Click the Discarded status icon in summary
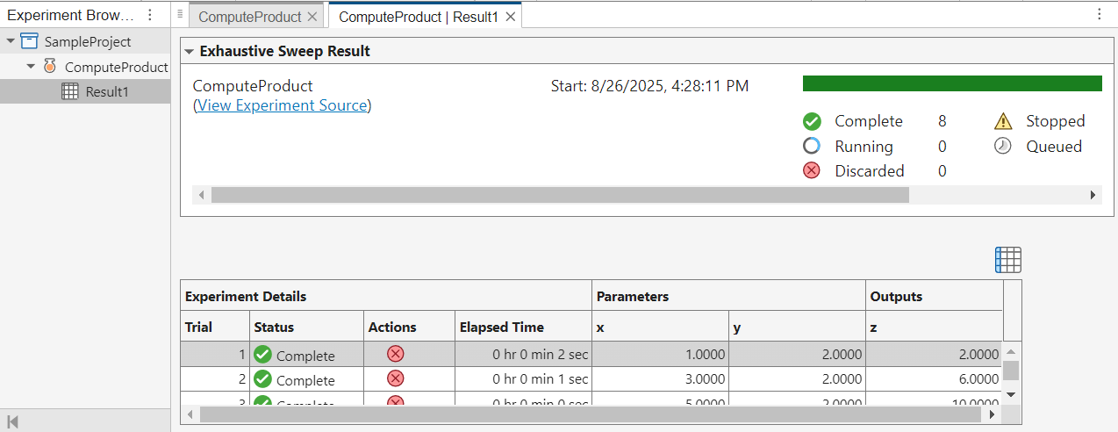The height and width of the screenshot is (432, 1118). point(812,170)
